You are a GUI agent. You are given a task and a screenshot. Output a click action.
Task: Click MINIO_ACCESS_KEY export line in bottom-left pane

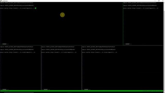[x=16, y=47]
